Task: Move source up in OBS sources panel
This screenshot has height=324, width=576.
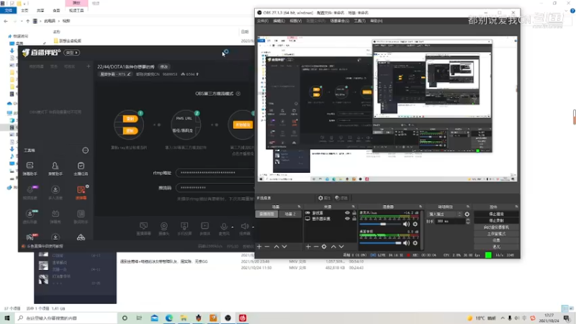Action: [333, 246]
